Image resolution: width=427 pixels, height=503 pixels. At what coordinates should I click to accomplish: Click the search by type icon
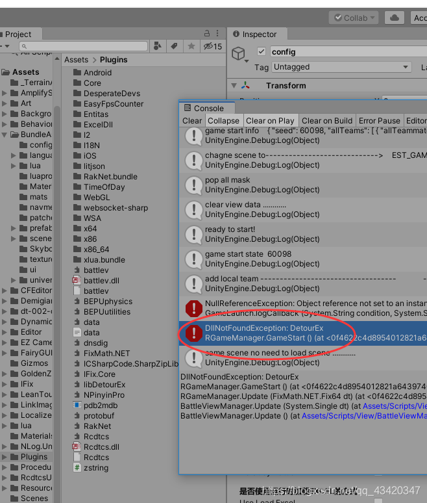point(158,46)
